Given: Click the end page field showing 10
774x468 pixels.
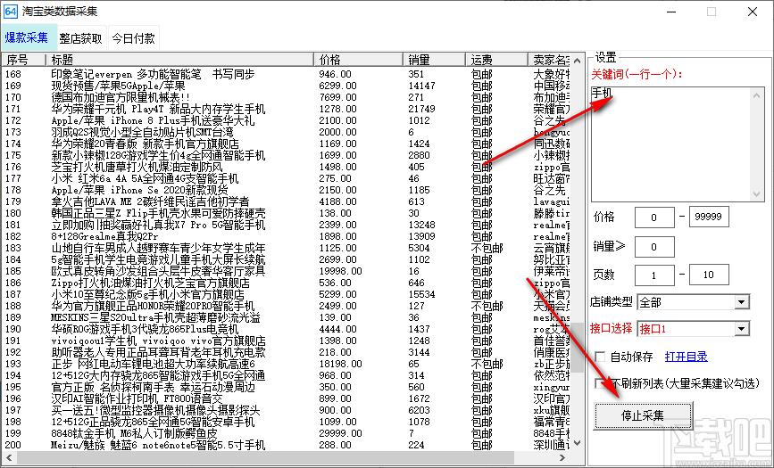Looking at the screenshot, I should (x=709, y=275).
